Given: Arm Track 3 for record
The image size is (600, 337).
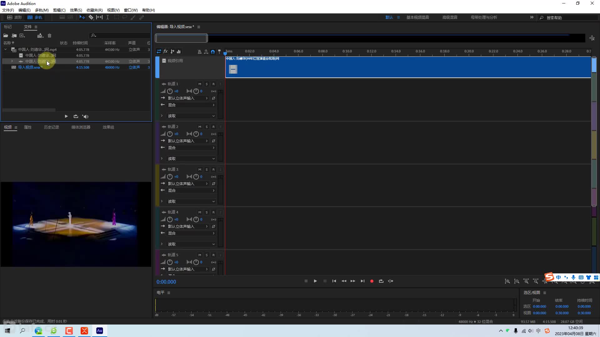Looking at the screenshot, I should [x=213, y=169].
